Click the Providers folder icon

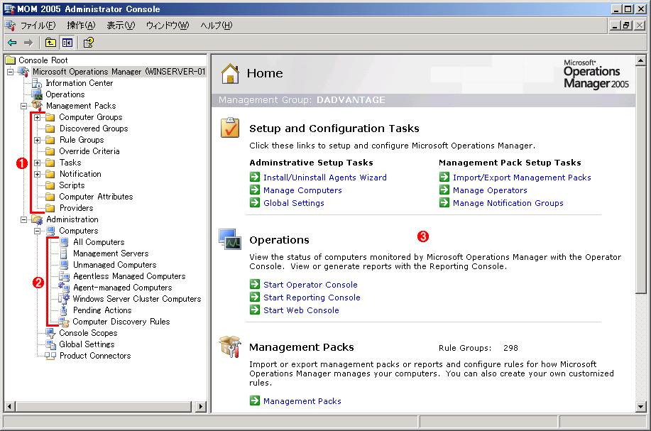tap(50, 207)
